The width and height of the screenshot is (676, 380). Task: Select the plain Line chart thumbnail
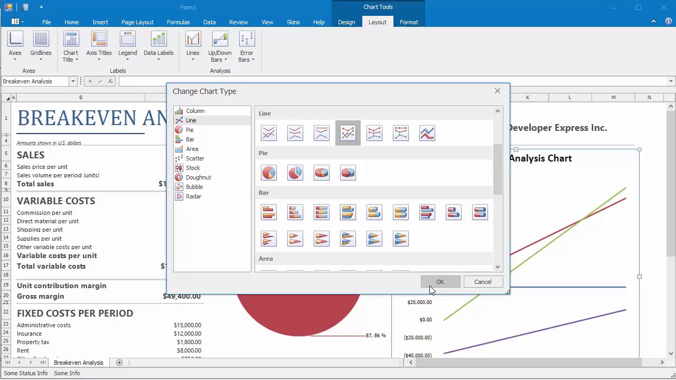point(269,133)
